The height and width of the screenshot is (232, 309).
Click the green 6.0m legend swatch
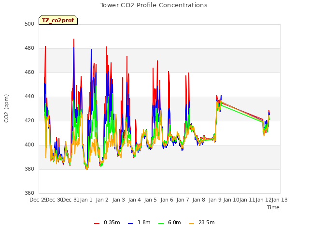pyautogui.click(x=161, y=223)
